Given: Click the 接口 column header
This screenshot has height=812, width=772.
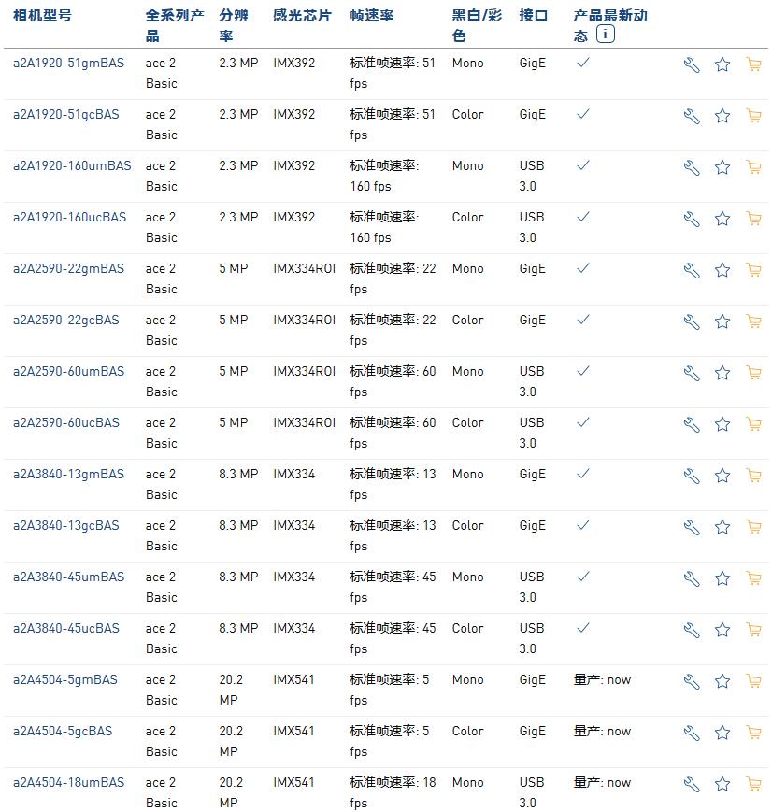Looking at the screenshot, I should tap(533, 16).
